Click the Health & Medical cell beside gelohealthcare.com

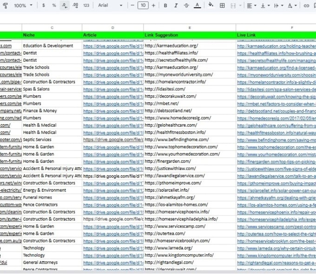click(x=52, y=125)
